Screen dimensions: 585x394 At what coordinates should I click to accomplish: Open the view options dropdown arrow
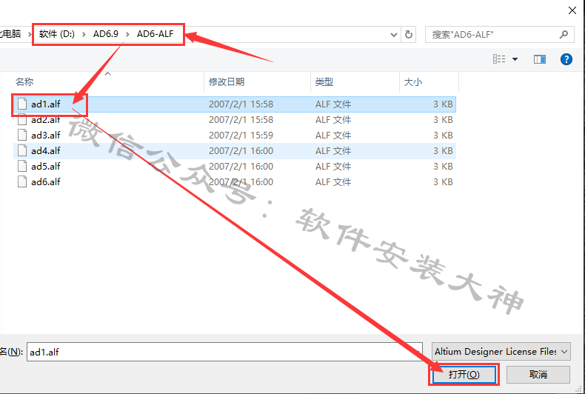pos(515,59)
